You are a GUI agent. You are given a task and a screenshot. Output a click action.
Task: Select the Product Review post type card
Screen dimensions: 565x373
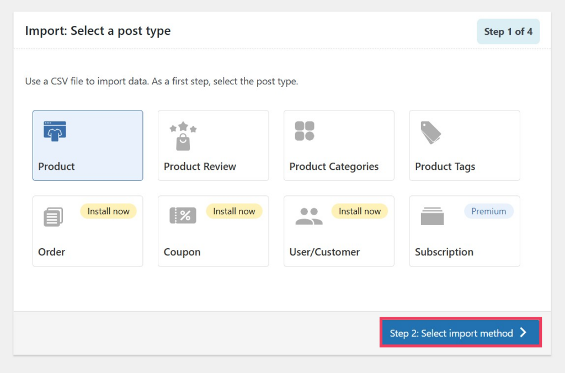(x=213, y=145)
